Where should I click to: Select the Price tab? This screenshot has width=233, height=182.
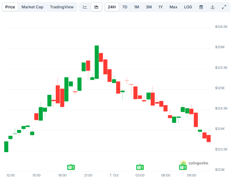coord(10,7)
